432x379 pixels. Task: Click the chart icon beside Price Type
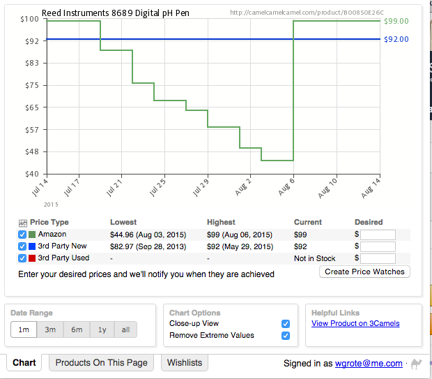coord(22,223)
